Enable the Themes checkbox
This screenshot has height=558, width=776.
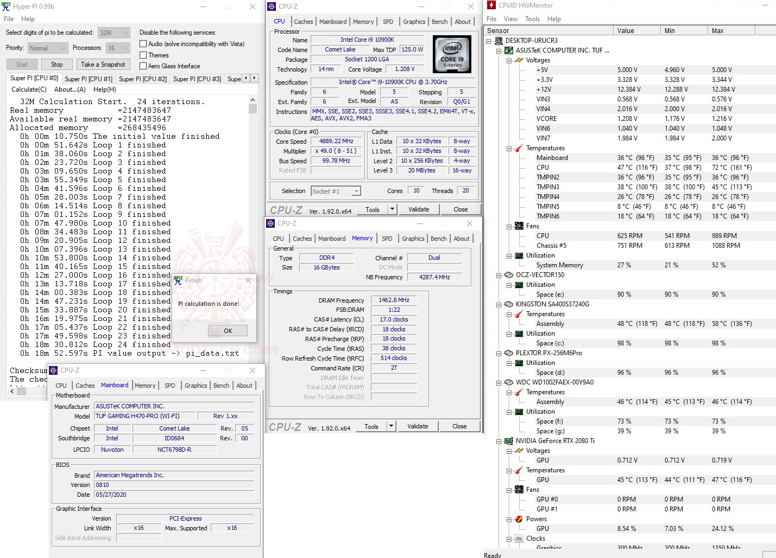click(x=143, y=55)
